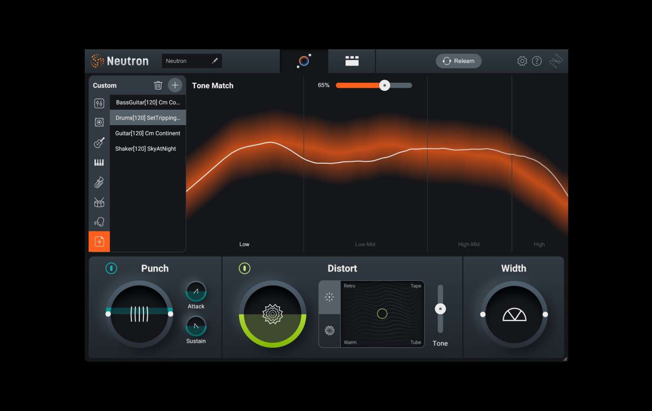Click the Punch dial right handle dot
Screen dimensions: 652x411
[x=170, y=314]
